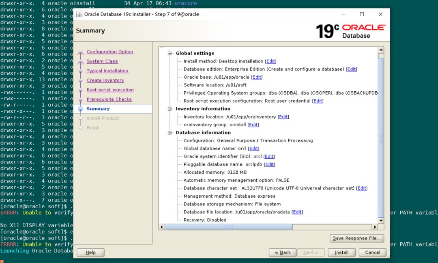Viewport: 438px width, 263px height.
Task: Maximize the Oracle installer window
Action: pyautogui.click(x=362, y=14)
